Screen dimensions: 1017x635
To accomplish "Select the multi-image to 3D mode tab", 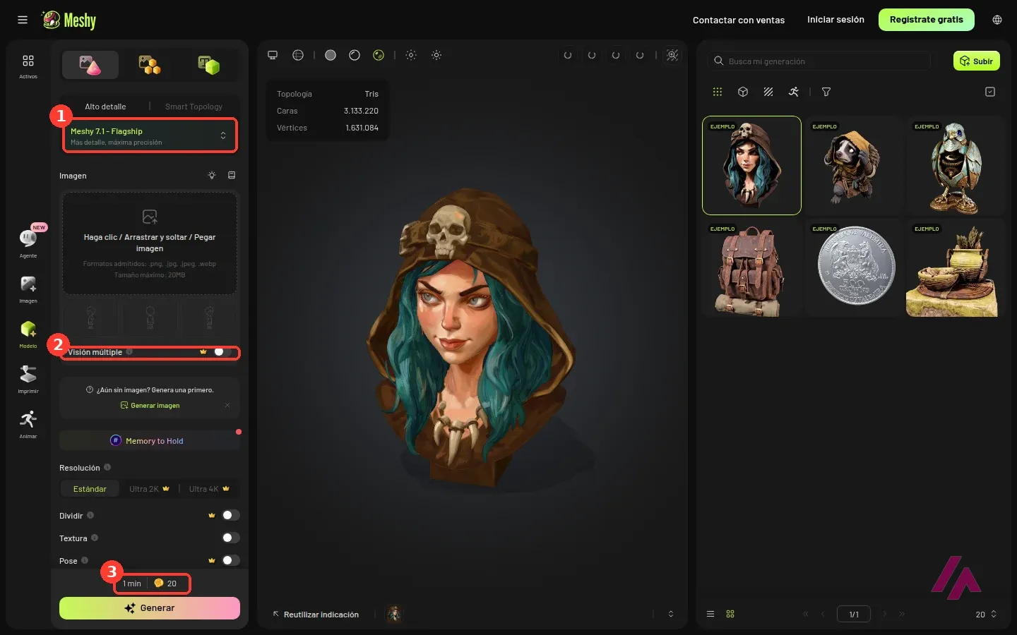I will [150, 65].
